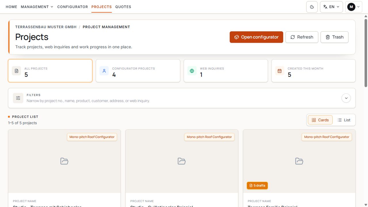Click the folder icon in the middle project card
Viewport: 368px width, 207px height.
click(182, 161)
